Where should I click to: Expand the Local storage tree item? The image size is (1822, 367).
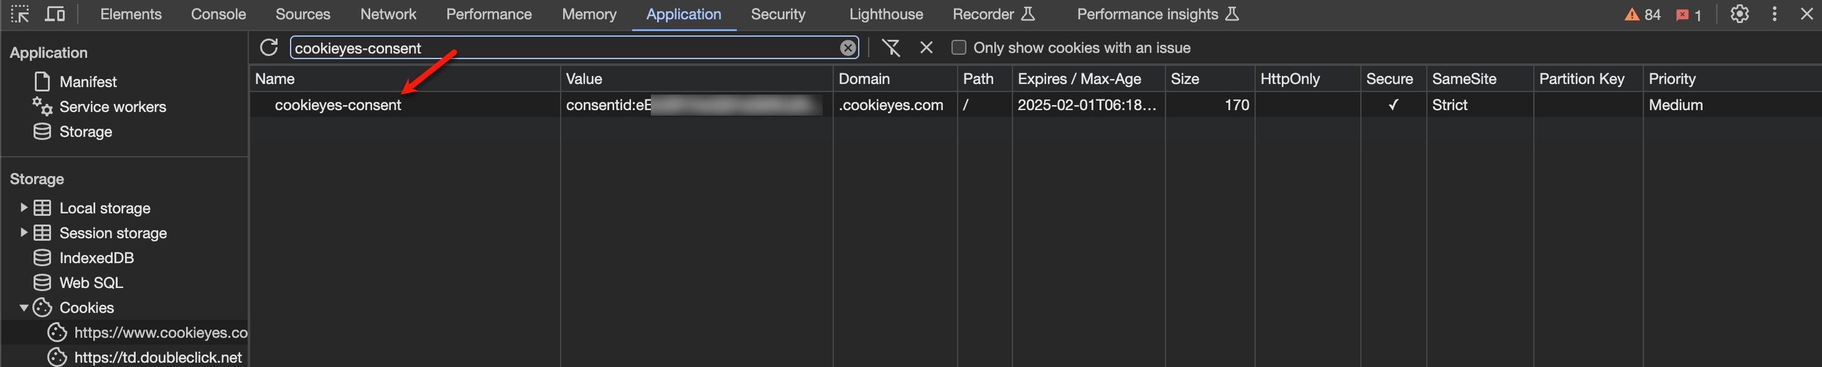click(x=24, y=207)
